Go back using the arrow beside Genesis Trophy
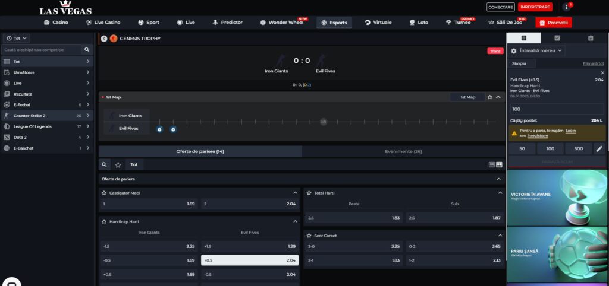The image size is (609, 286). [103, 39]
